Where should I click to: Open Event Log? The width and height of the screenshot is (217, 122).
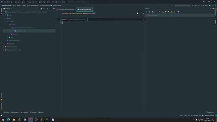(x=210, y=113)
